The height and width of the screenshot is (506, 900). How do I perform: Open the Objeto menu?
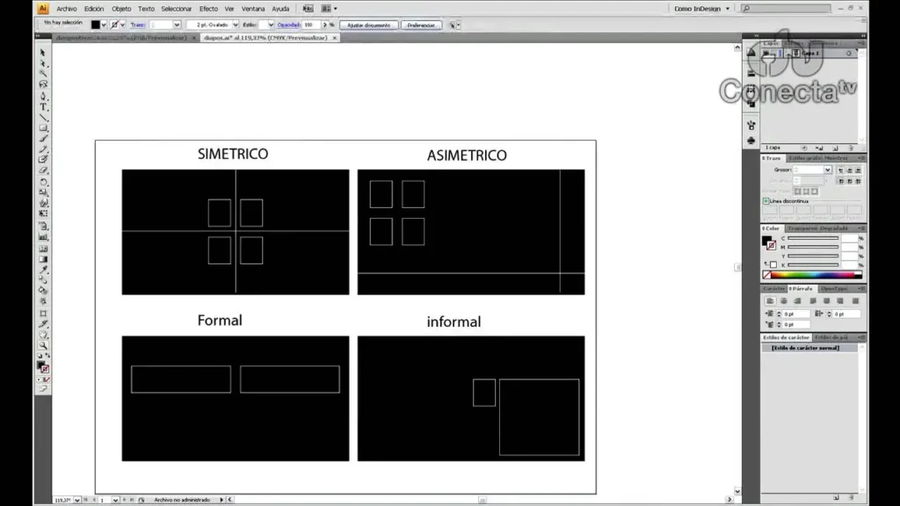tap(121, 8)
